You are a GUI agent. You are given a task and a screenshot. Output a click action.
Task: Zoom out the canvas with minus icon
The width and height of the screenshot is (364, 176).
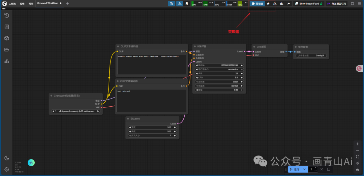click(x=358, y=150)
